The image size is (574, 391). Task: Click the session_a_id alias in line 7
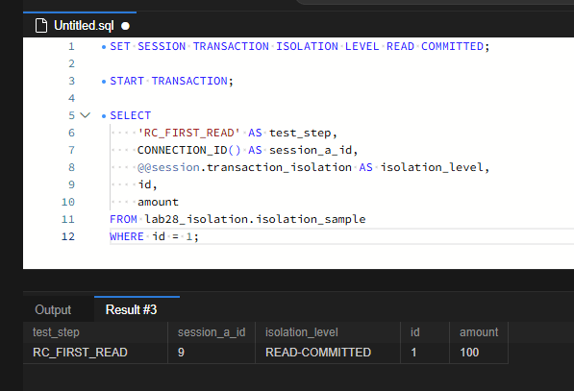tap(311, 150)
